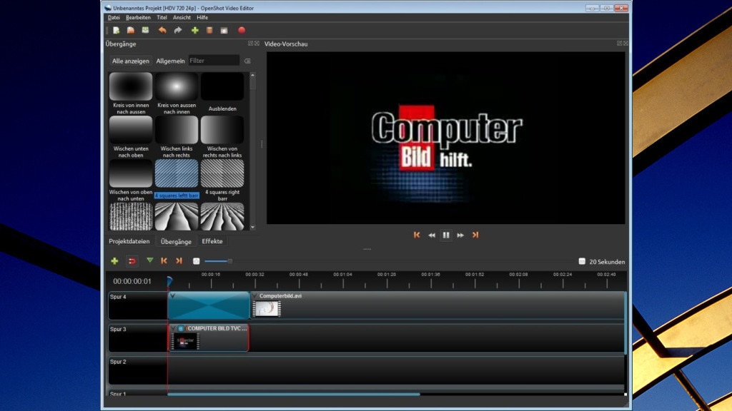Start full-screen preview via the fullscreen icon

point(224,30)
